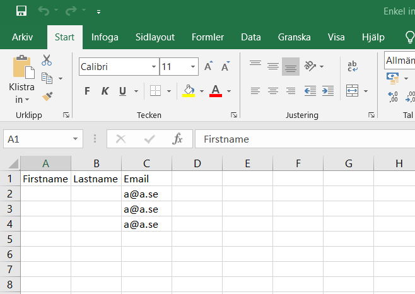Open the Undo history dropdown arrow

pos(56,10)
